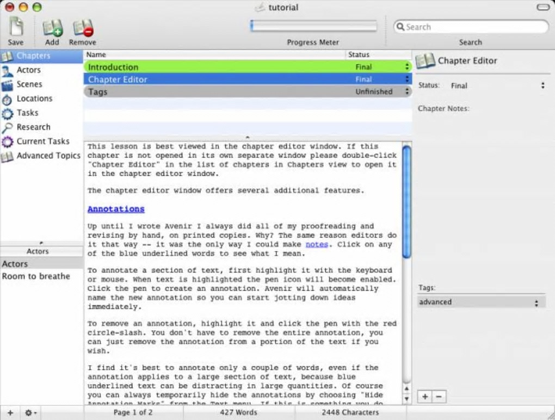
Task: Click the plus button under Tags
Action: point(425,397)
